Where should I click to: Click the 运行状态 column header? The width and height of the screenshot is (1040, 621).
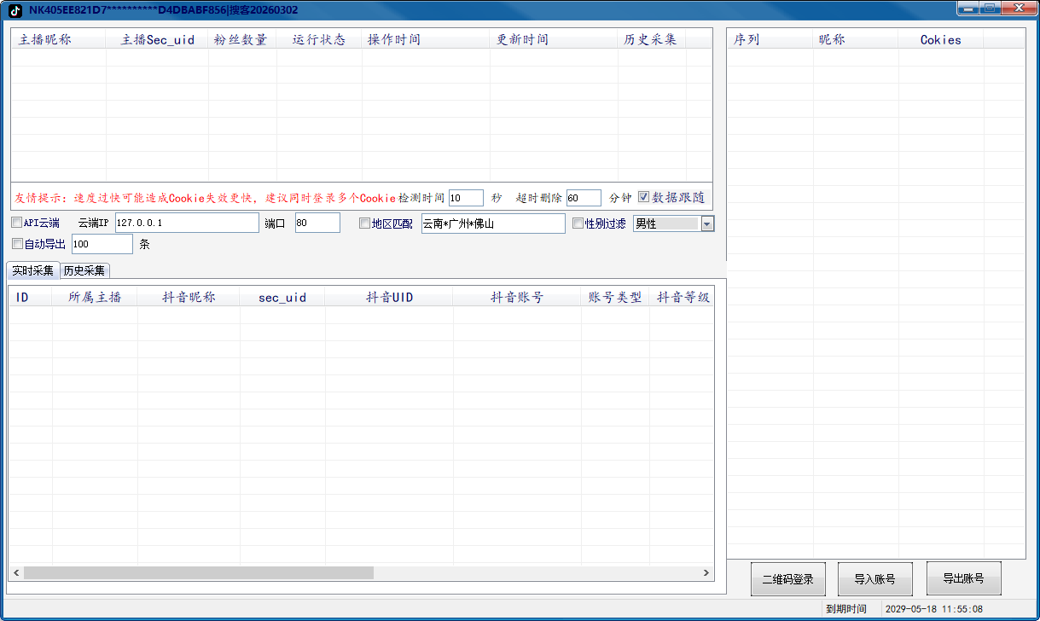319,39
